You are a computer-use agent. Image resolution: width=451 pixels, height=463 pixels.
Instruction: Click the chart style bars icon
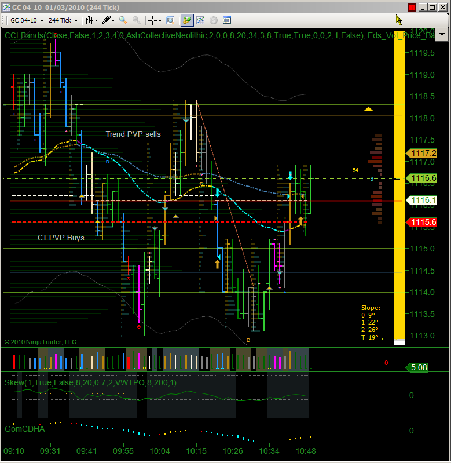pos(89,20)
